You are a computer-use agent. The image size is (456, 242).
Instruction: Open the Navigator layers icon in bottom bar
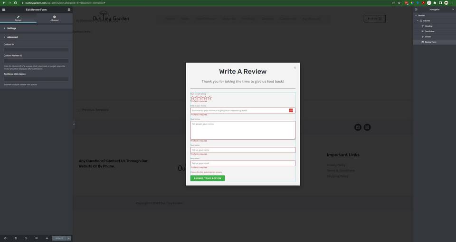click(16, 238)
